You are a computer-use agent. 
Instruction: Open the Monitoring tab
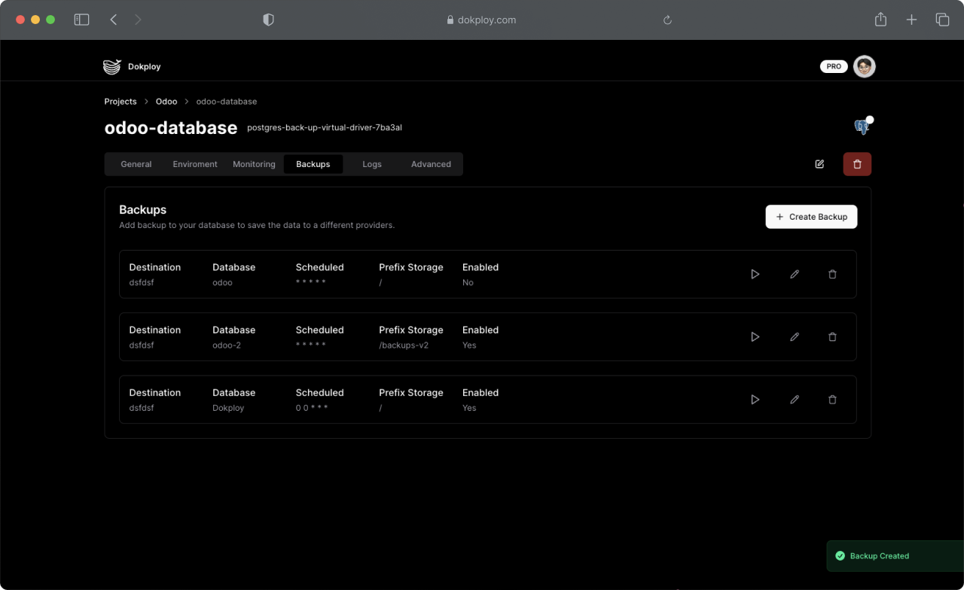(x=254, y=164)
